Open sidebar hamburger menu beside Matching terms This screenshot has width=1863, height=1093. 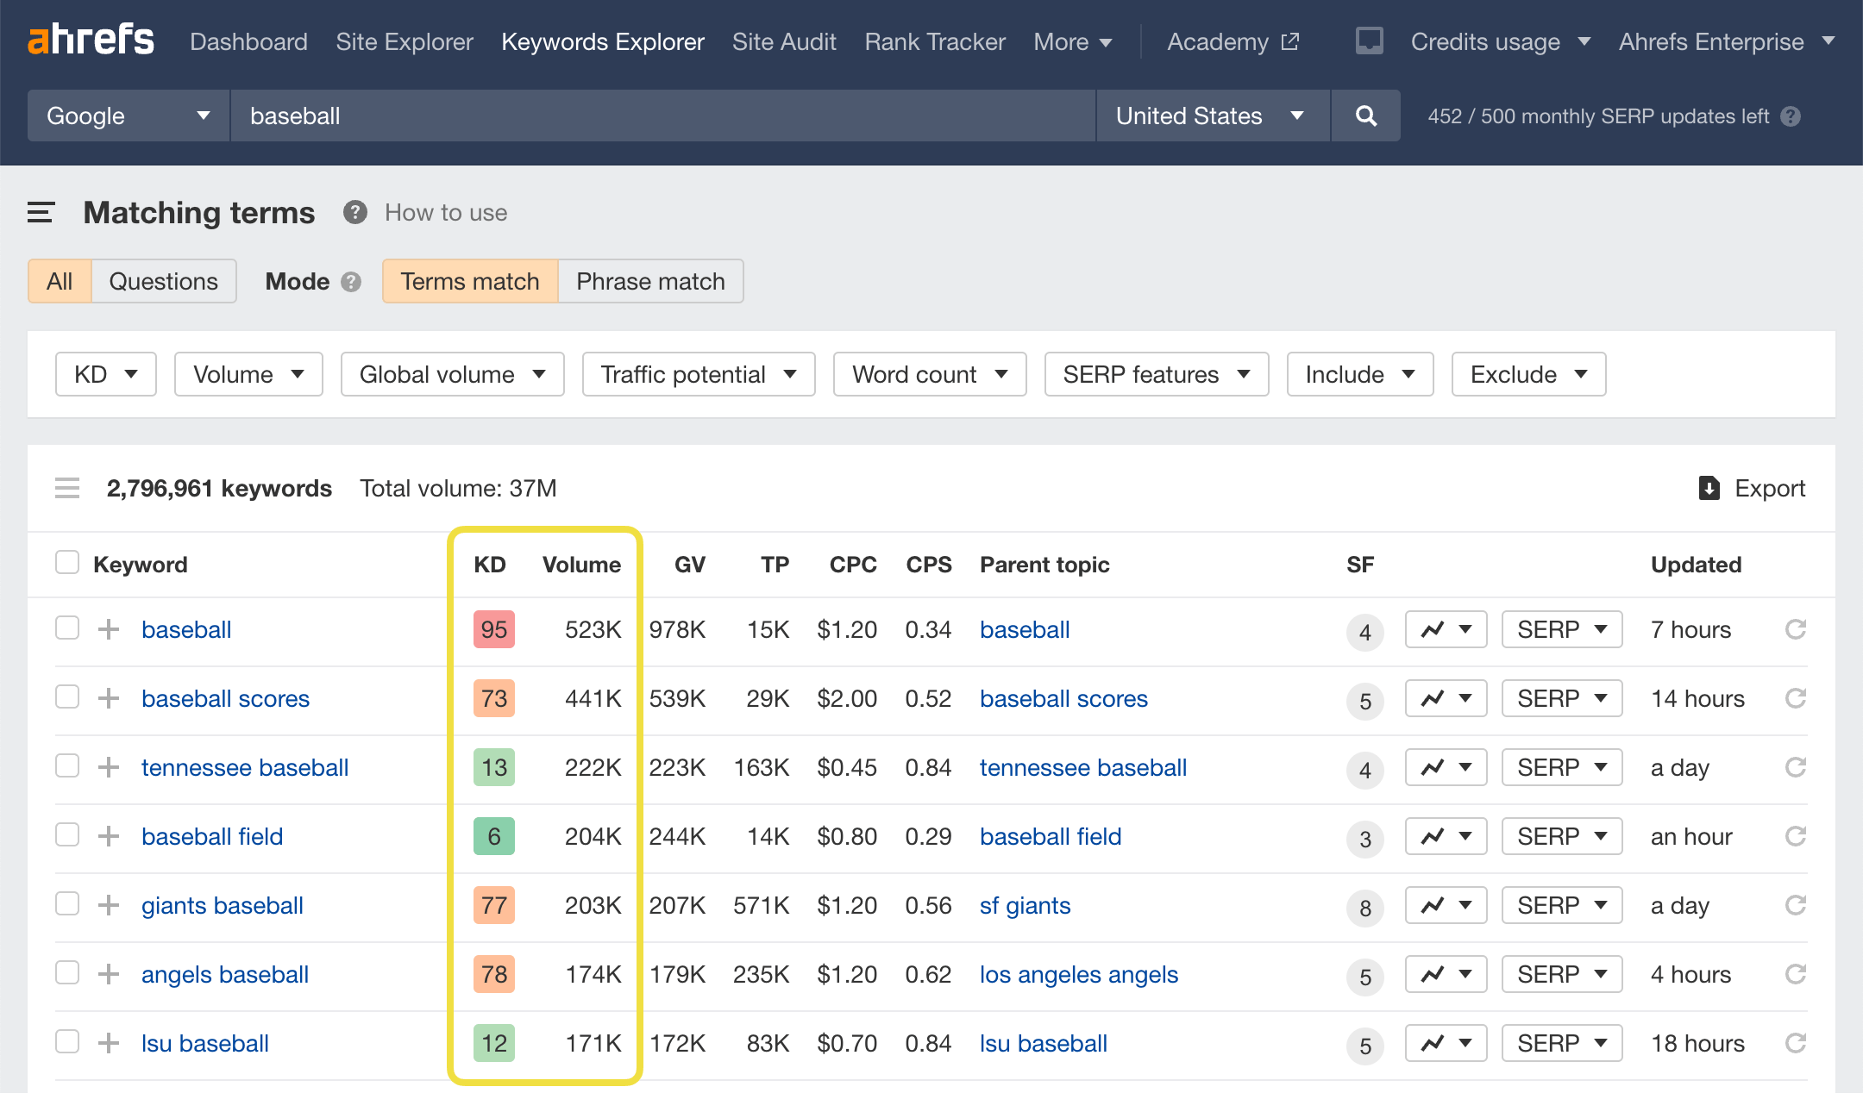click(x=41, y=212)
